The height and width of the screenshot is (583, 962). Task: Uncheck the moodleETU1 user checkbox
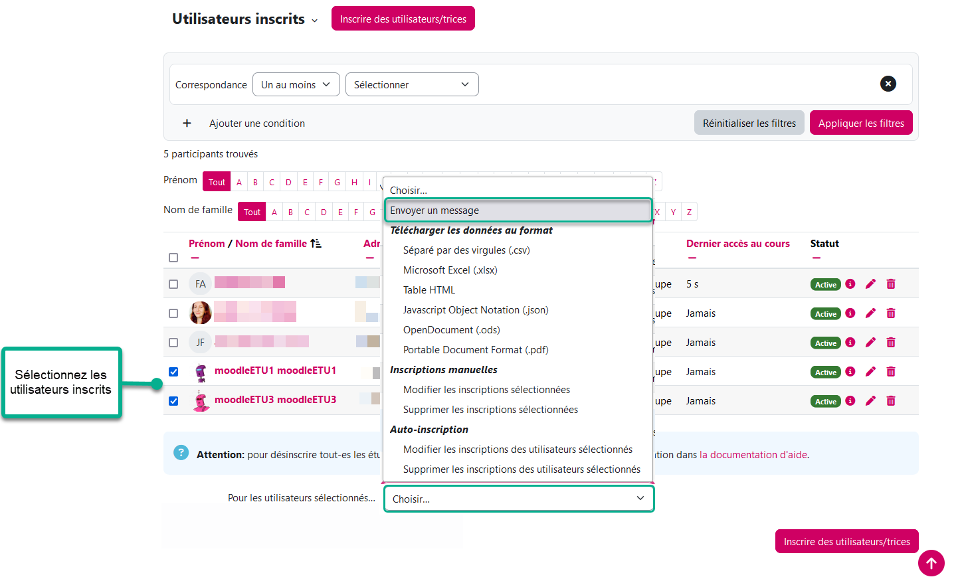coord(173,372)
